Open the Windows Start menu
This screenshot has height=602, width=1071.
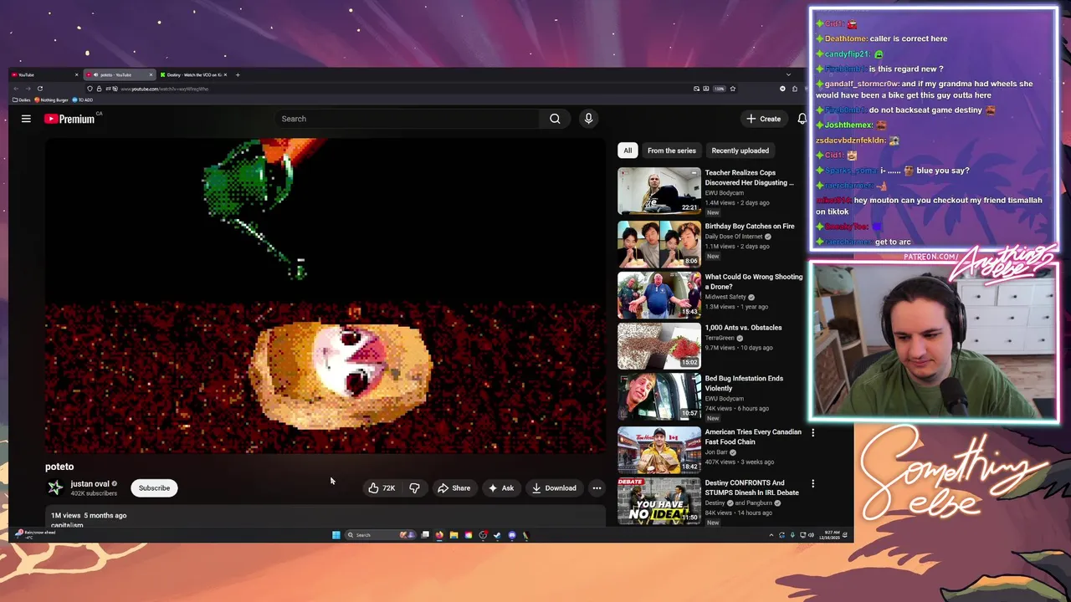(336, 535)
